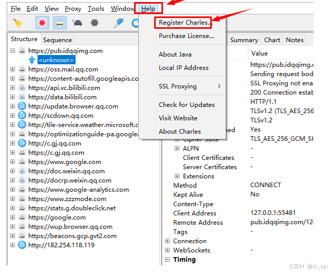Choose About Charles menu item

point(180,131)
